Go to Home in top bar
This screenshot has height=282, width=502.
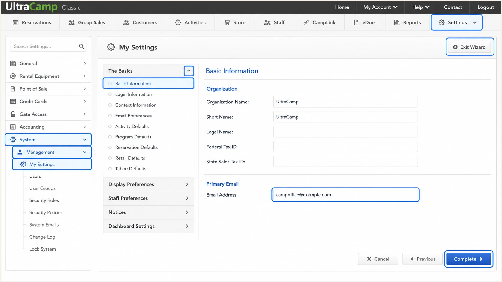[x=342, y=7]
